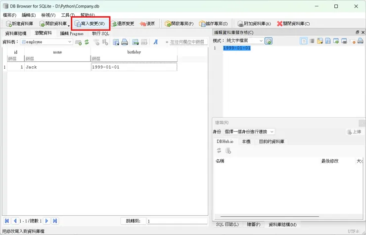
Task: Switch to the 資料庫結構 tab
Action: [16, 34]
